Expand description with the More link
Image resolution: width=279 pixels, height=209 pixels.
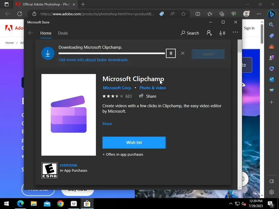tap(107, 124)
